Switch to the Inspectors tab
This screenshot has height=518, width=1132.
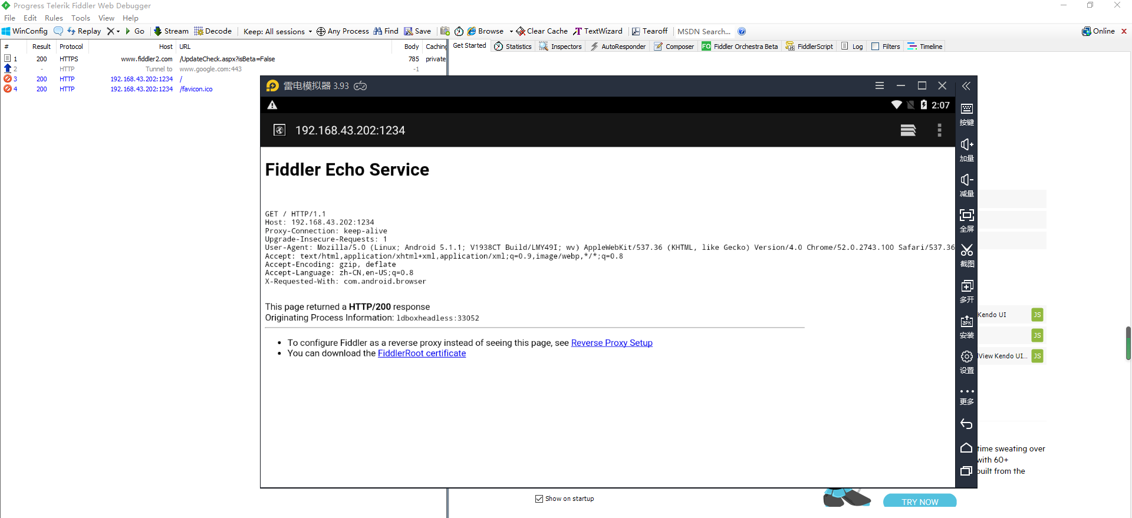560,47
